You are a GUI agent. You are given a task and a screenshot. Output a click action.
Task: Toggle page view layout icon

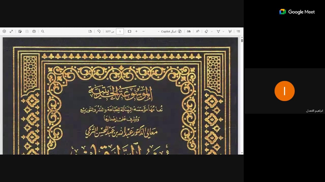click(90, 31)
